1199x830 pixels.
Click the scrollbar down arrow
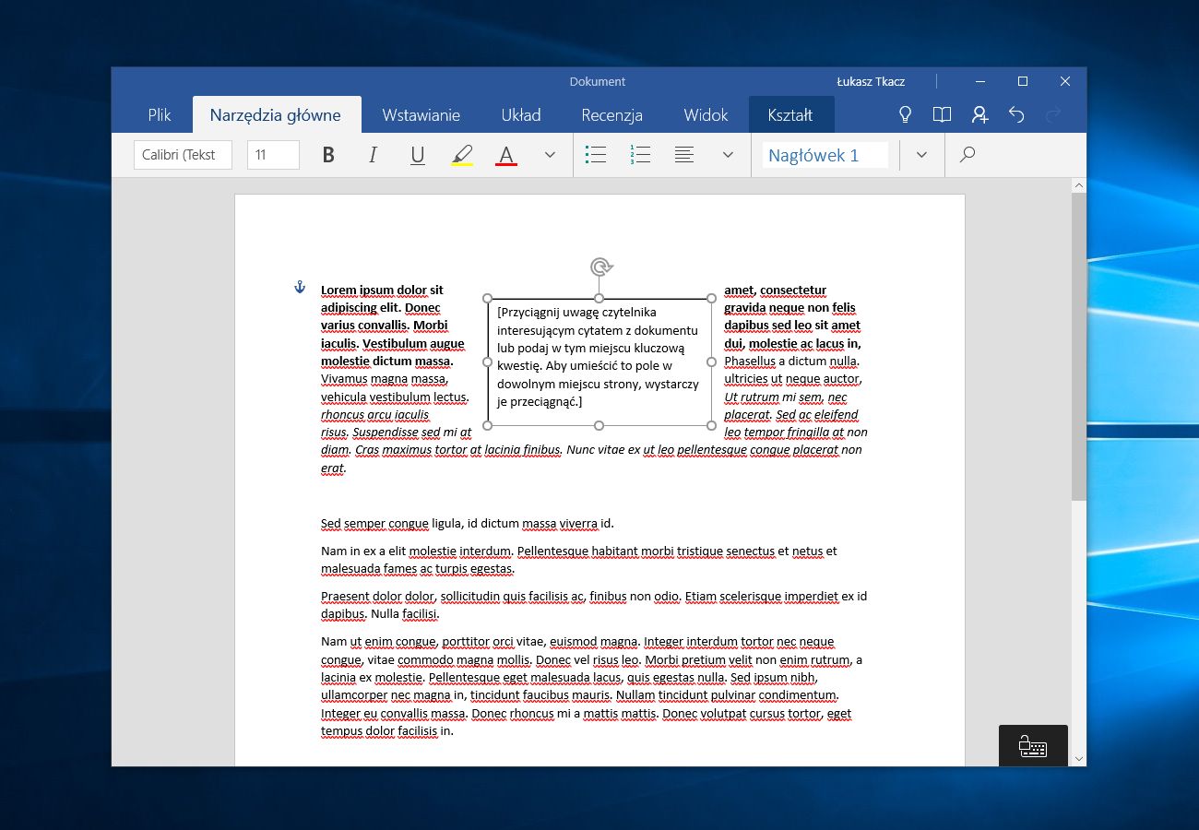click(x=1079, y=758)
